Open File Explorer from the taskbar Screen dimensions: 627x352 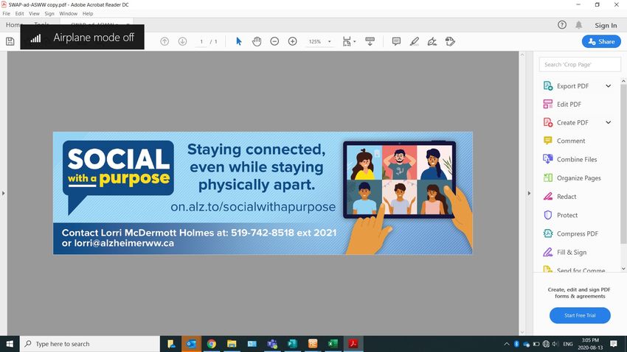point(232,344)
